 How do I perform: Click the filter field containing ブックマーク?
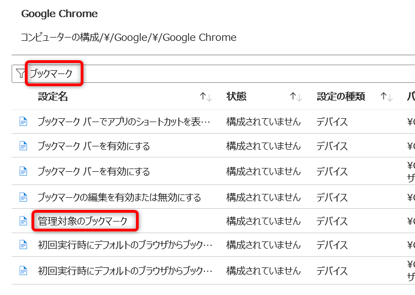click(x=213, y=73)
